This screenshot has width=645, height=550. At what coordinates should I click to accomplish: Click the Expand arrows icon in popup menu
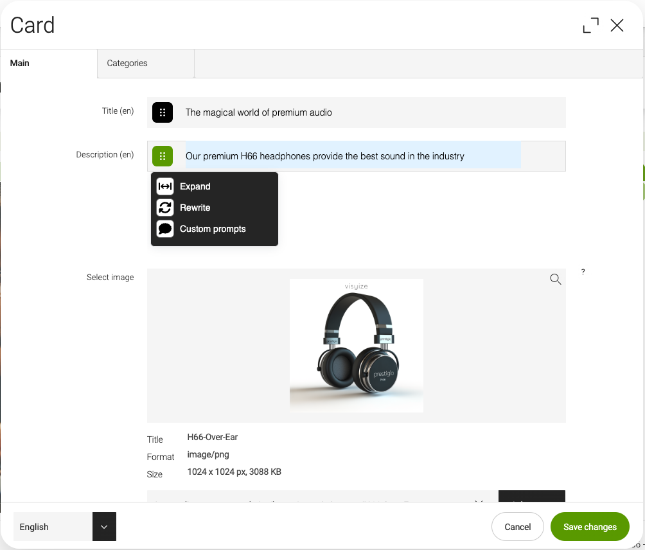pos(165,186)
